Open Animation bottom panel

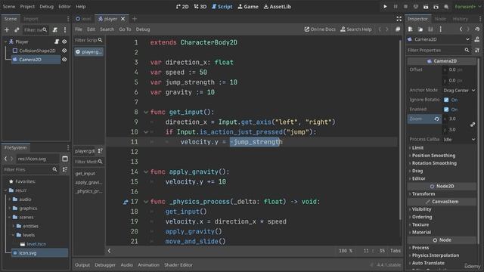tap(148, 265)
